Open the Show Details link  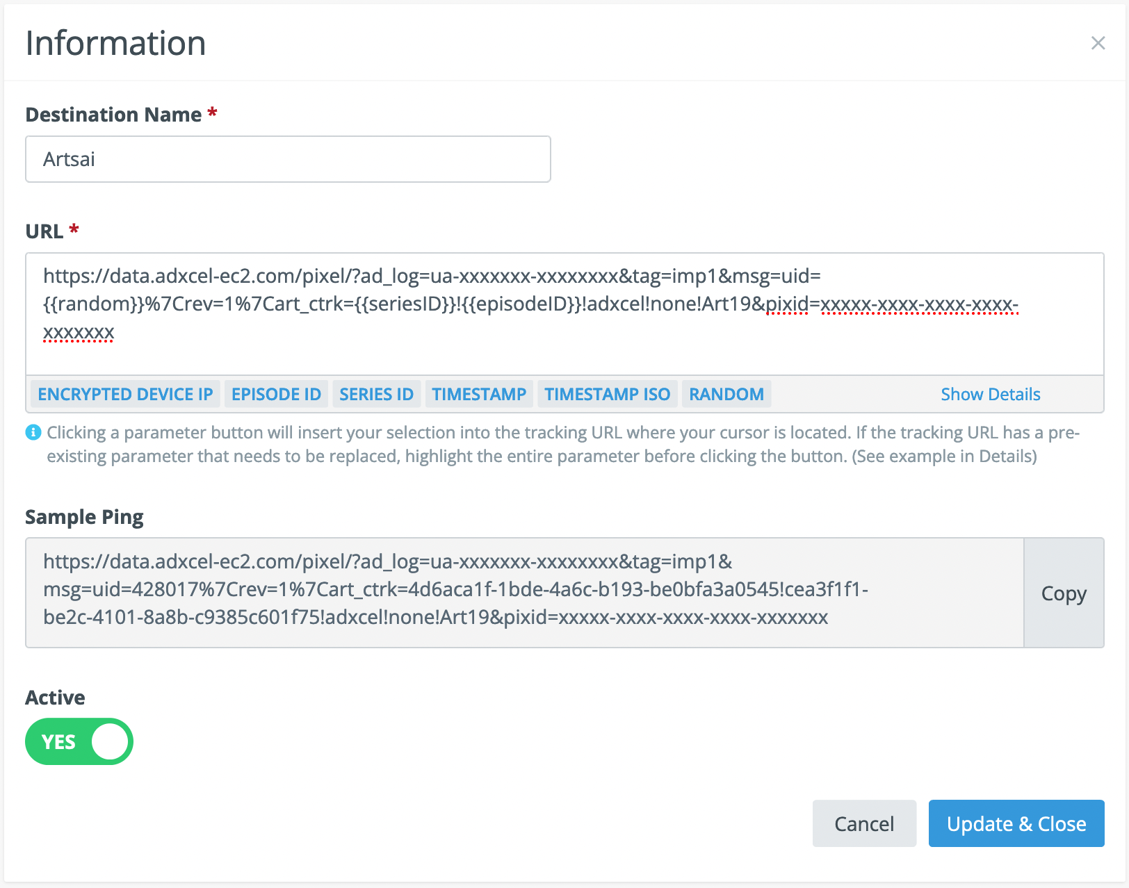[x=991, y=394]
